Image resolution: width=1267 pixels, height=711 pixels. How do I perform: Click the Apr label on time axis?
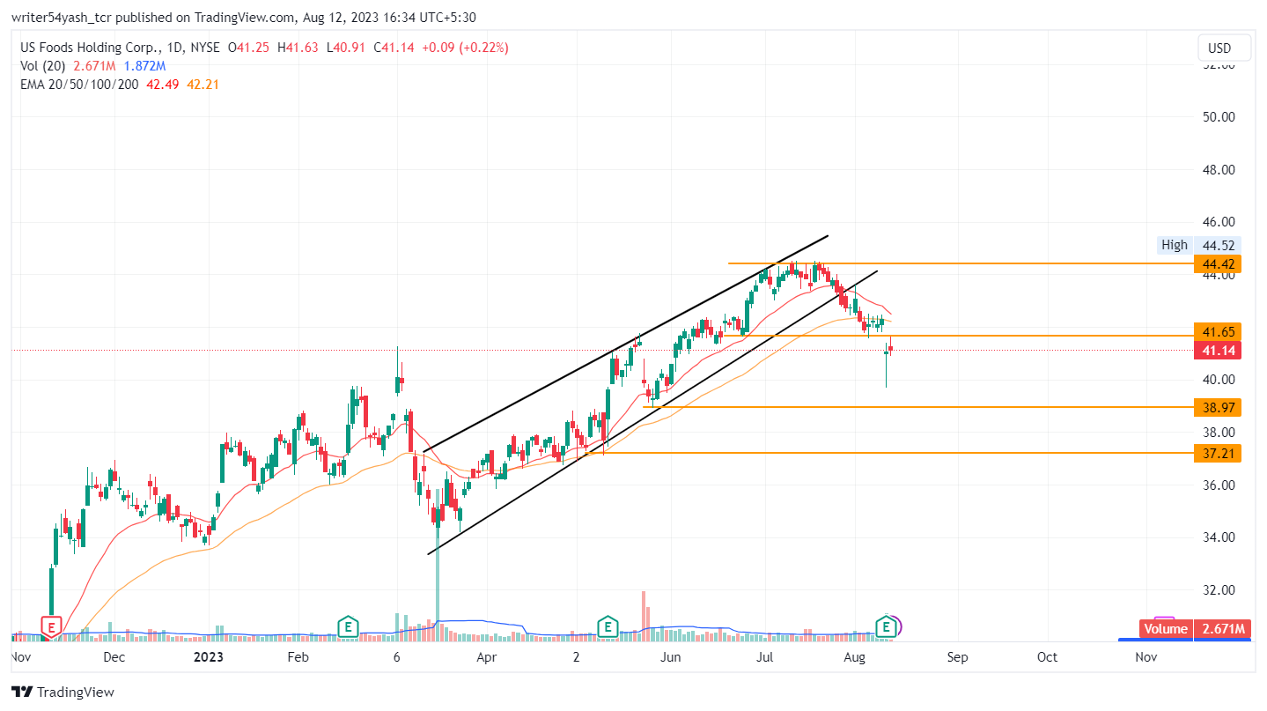[x=486, y=657]
